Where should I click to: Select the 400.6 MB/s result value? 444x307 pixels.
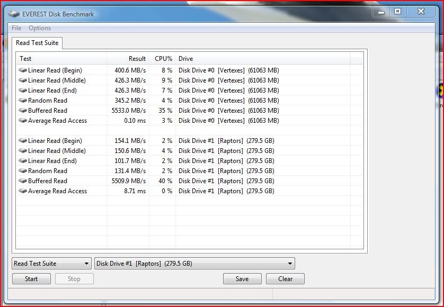(x=130, y=70)
